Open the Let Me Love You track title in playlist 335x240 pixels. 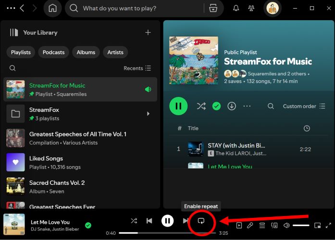230,167
